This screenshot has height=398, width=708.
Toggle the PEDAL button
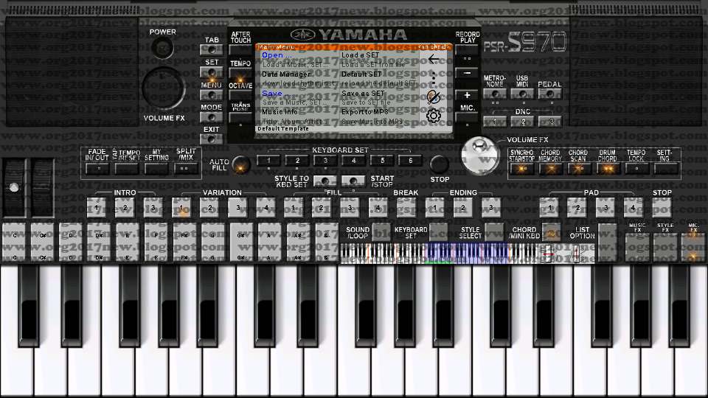(550, 94)
